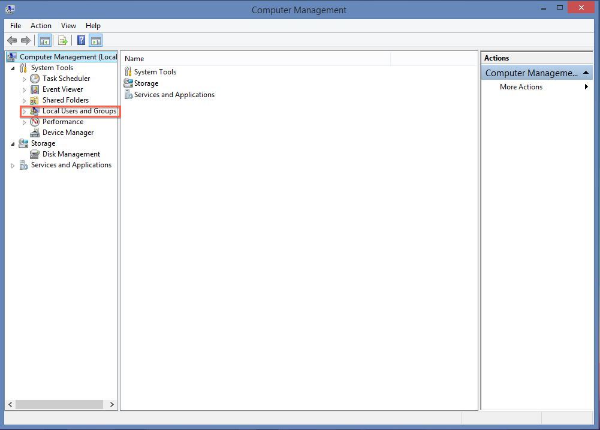Click the Local Users and Groups icon
600x430 pixels.
click(34, 111)
